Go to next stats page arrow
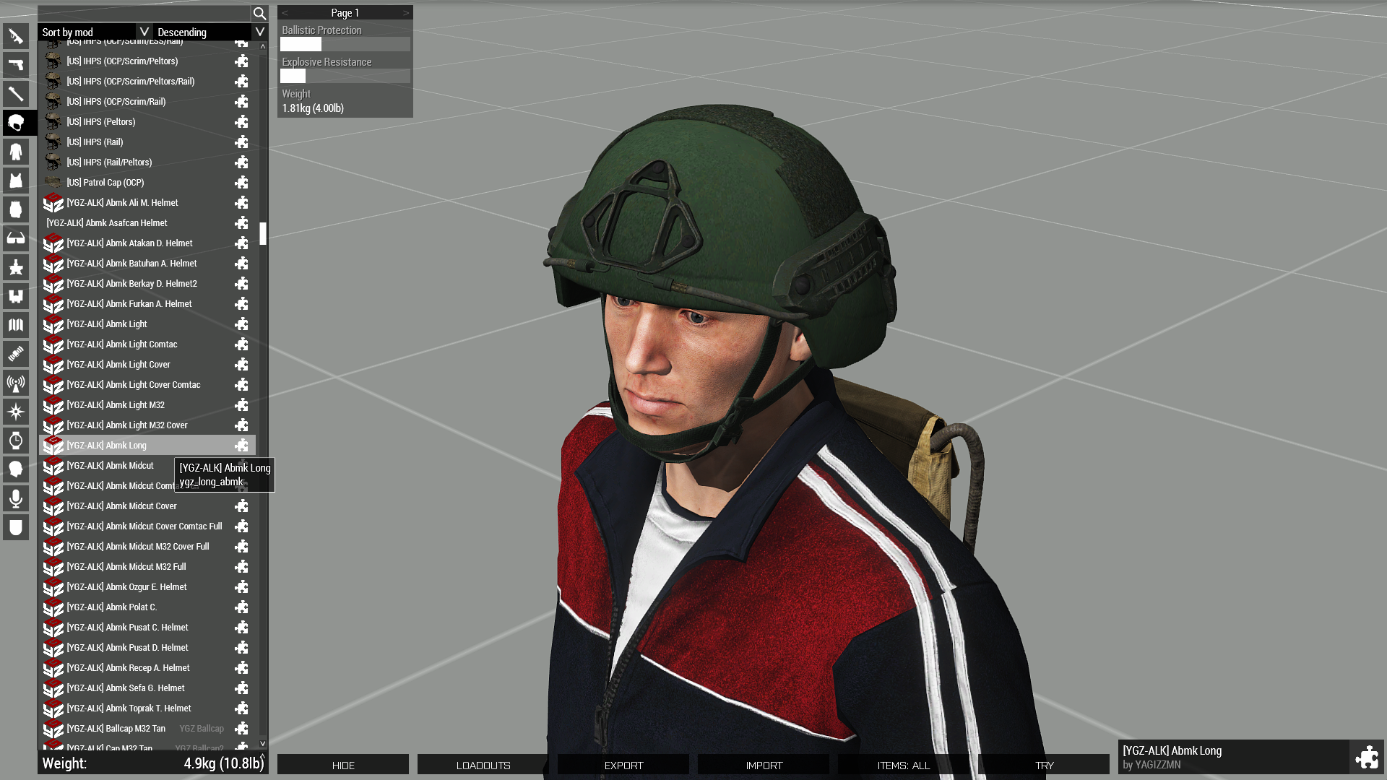This screenshot has width=1387, height=780. (406, 13)
